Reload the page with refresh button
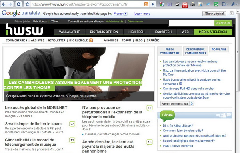This screenshot has width=240, height=153. (18, 4)
